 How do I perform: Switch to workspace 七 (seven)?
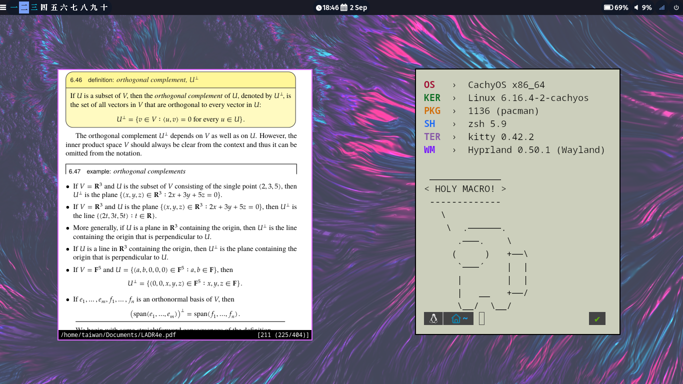pos(74,7)
